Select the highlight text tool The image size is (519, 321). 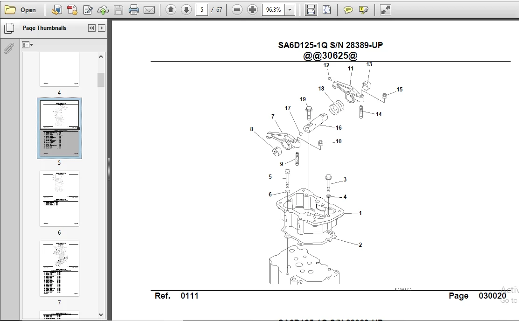point(364,10)
